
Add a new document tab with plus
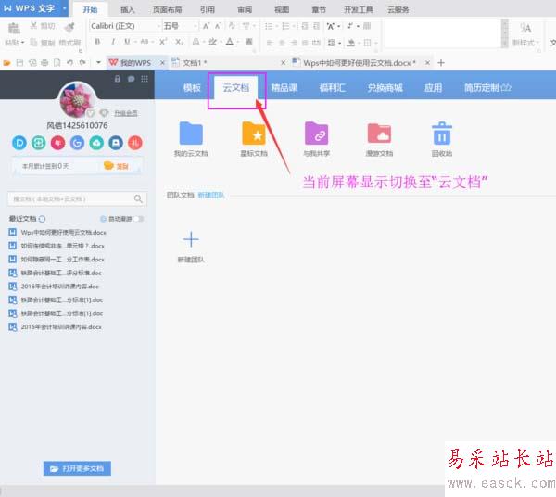click(x=441, y=63)
